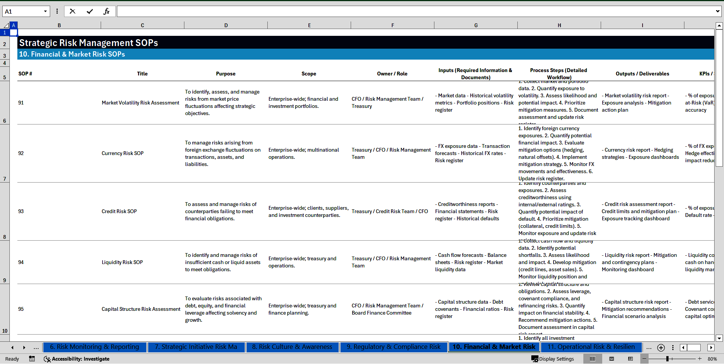Click the Select All corner triangle
The width and height of the screenshot is (724, 364).
click(x=6, y=25)
